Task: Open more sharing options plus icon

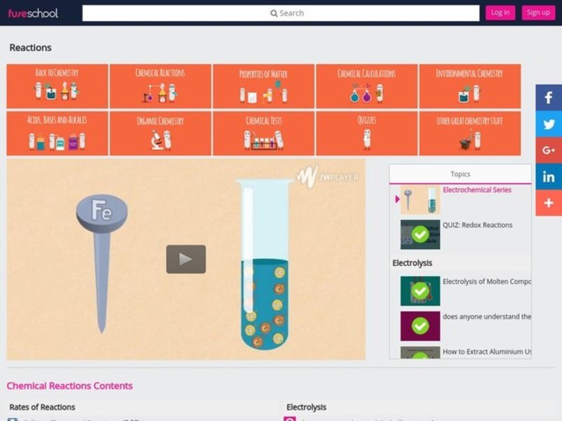Action: (x=549, y=203)
